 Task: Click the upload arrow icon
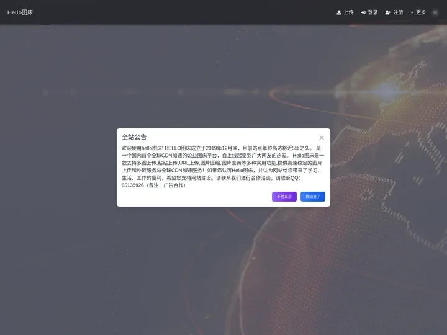click(339, 12)
